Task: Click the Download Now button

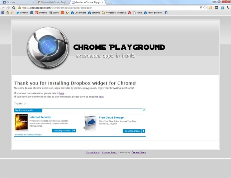Action: click(132, 131)
